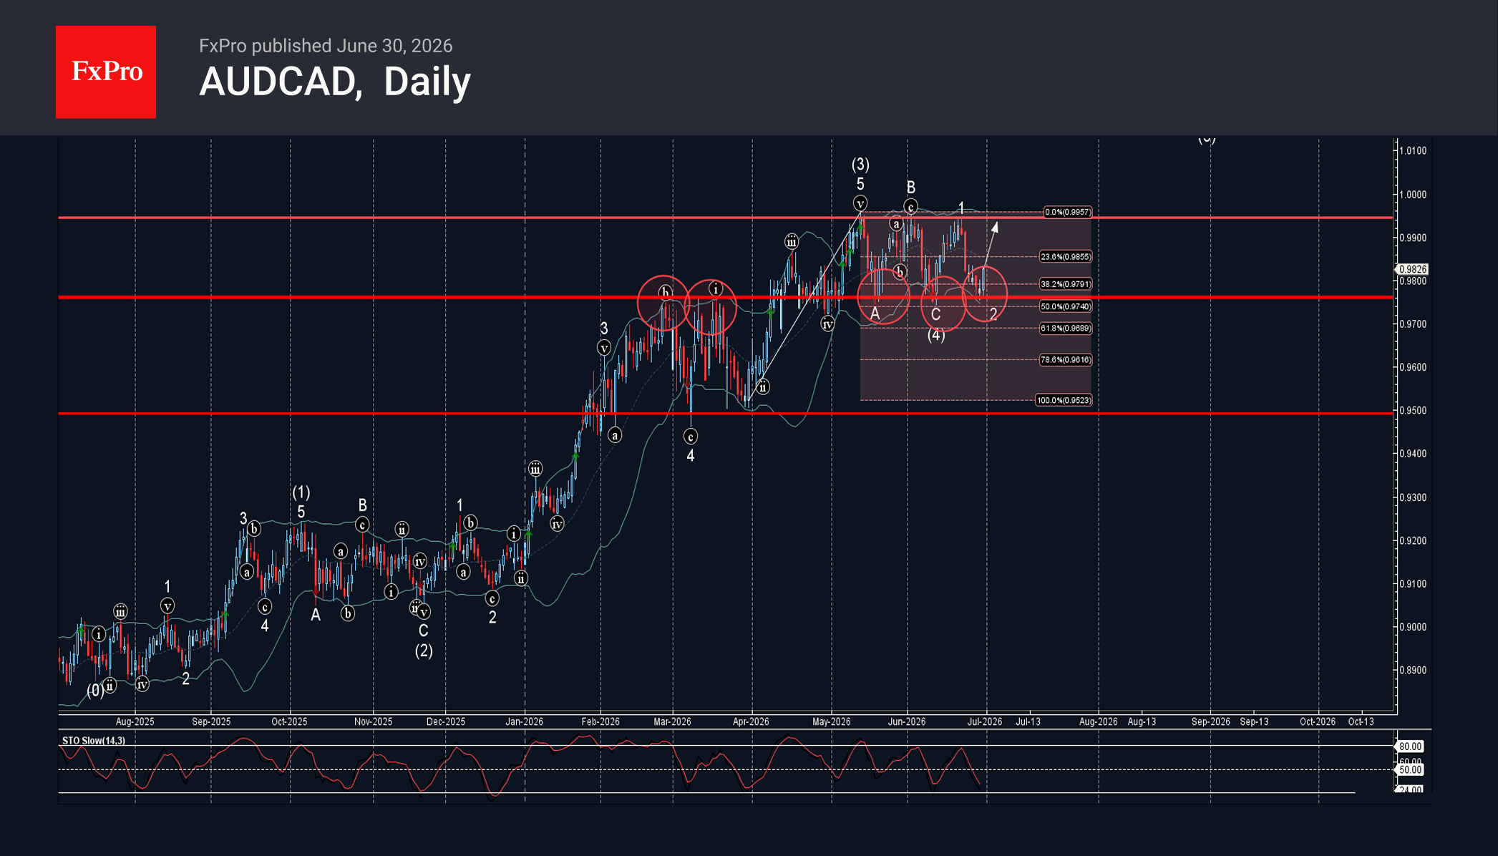Click the 0.8900 price axis label
The image size is (1498, 856).
(1413, 671)
